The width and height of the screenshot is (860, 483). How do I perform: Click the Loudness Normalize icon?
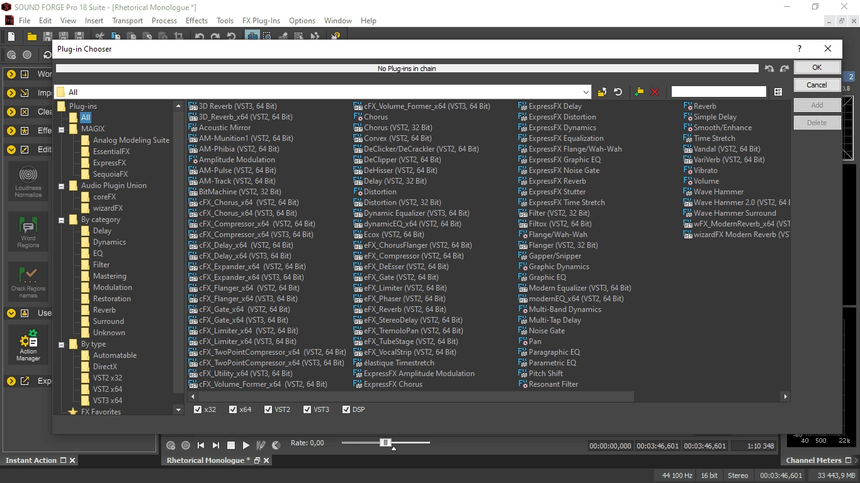click(28, 182)
